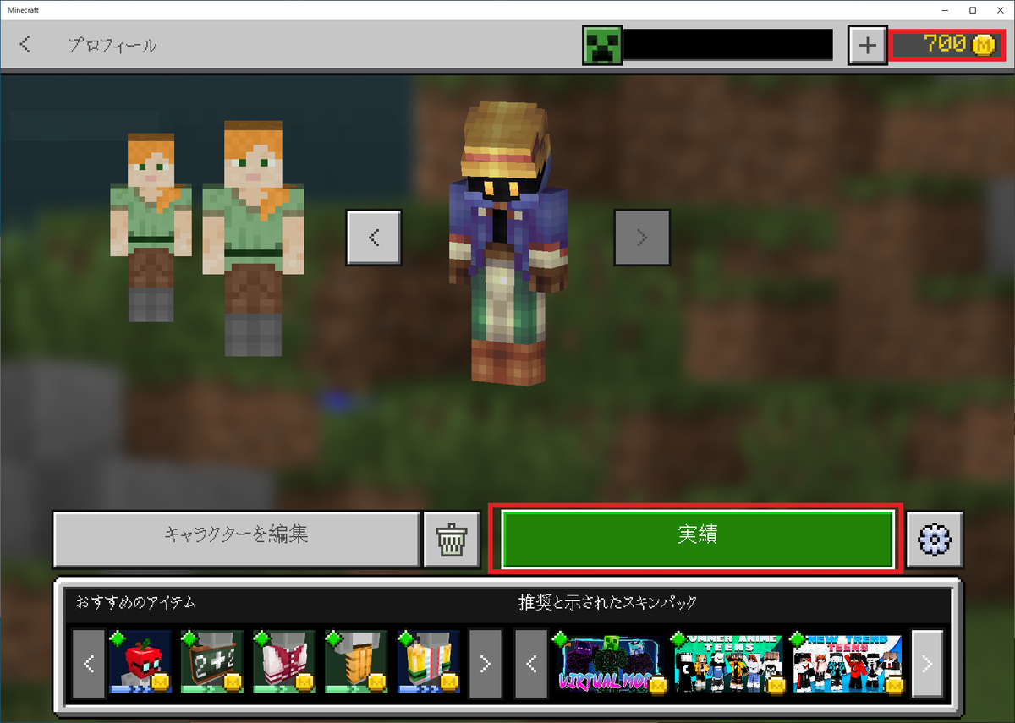Viewport: 1015px width, 723px height.
Task: Show previous character with left arrow
Action: point(374,238)
